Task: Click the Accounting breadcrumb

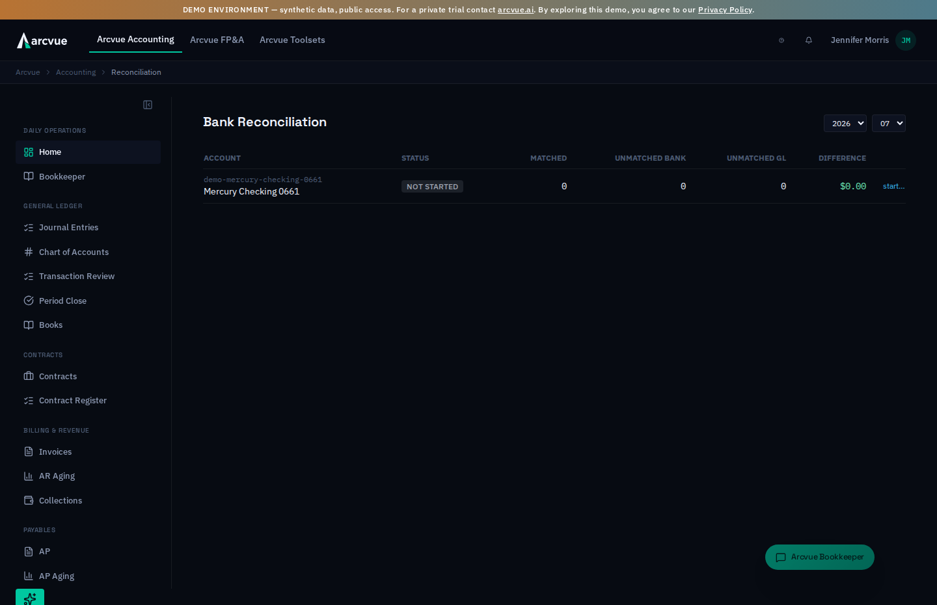Action: tap(75, 72)
